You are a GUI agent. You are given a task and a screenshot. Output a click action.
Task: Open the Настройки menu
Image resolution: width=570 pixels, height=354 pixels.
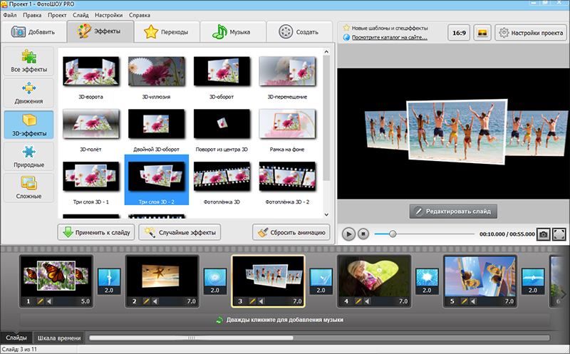(109, 15)
